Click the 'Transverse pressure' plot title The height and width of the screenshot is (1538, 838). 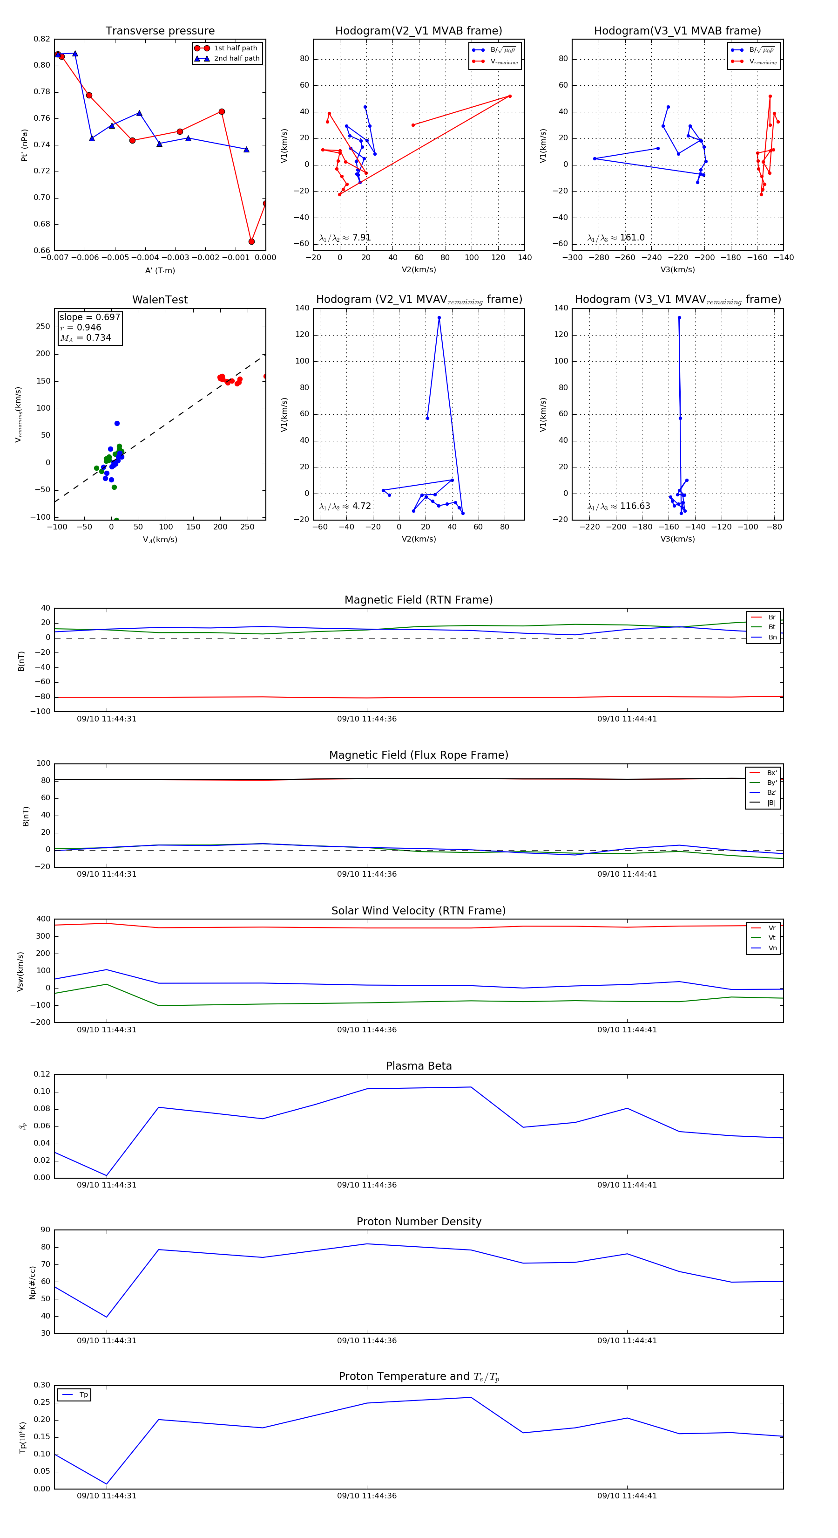[160, 31]
